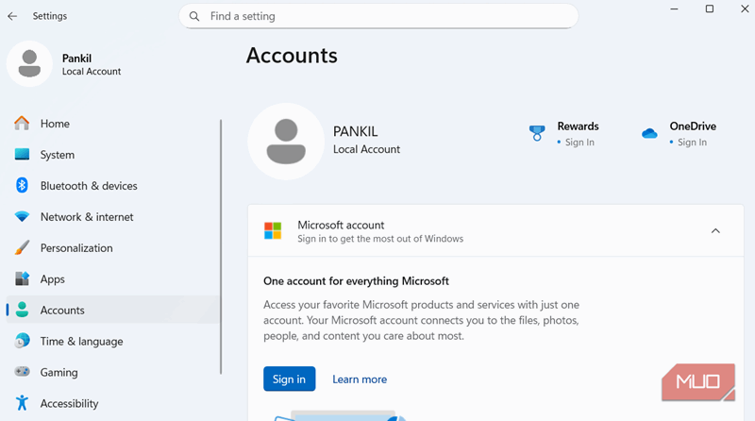Click the Network & internet Wi-Fi icon
The image size is (755, 421).
tap(23, 217)
